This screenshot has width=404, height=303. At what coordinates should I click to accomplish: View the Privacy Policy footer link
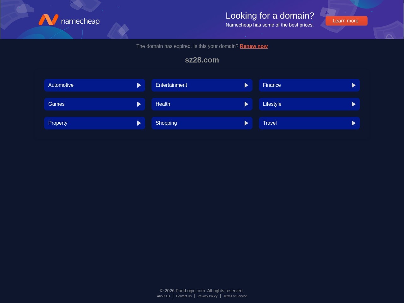[x=207, y=296]
